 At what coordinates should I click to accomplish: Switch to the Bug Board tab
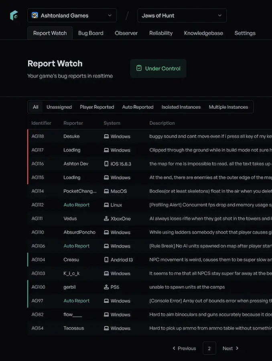[91, 33]
